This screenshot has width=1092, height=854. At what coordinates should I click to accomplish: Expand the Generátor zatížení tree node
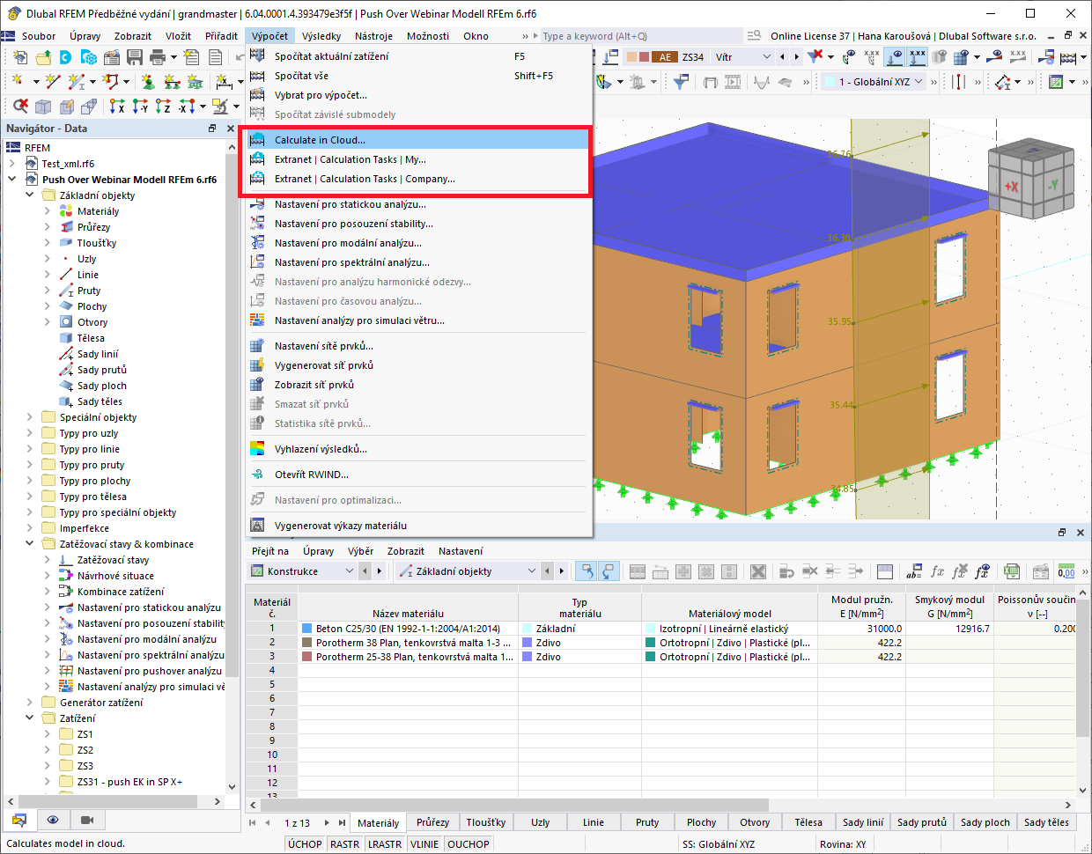point(30,703)
